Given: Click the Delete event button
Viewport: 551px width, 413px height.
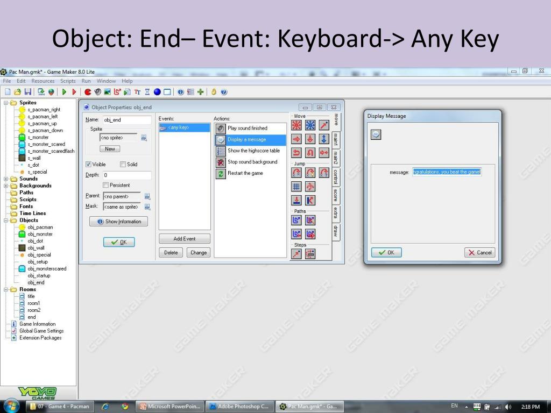Looking at the screenshot, I should (171, 253).
